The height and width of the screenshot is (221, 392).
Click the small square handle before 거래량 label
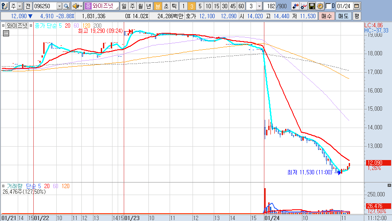[3, 186]
